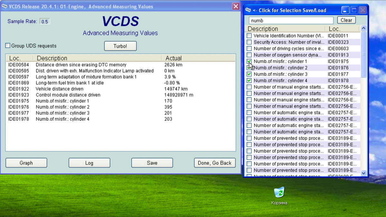Check the Number of oxygen sensor dyna... box
The width and height of the screenshot is (386, 217).
click(x=249, y=55)
